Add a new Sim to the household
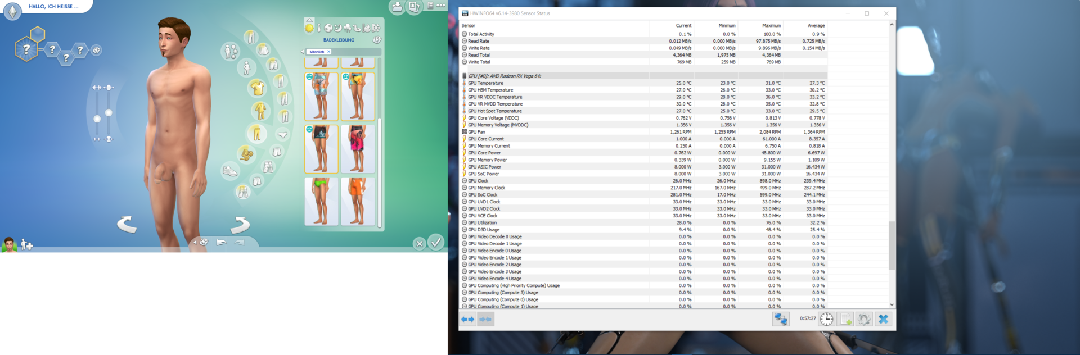Image resolution: width=1080 pixels, height=355 pixels. click(27, 244)
